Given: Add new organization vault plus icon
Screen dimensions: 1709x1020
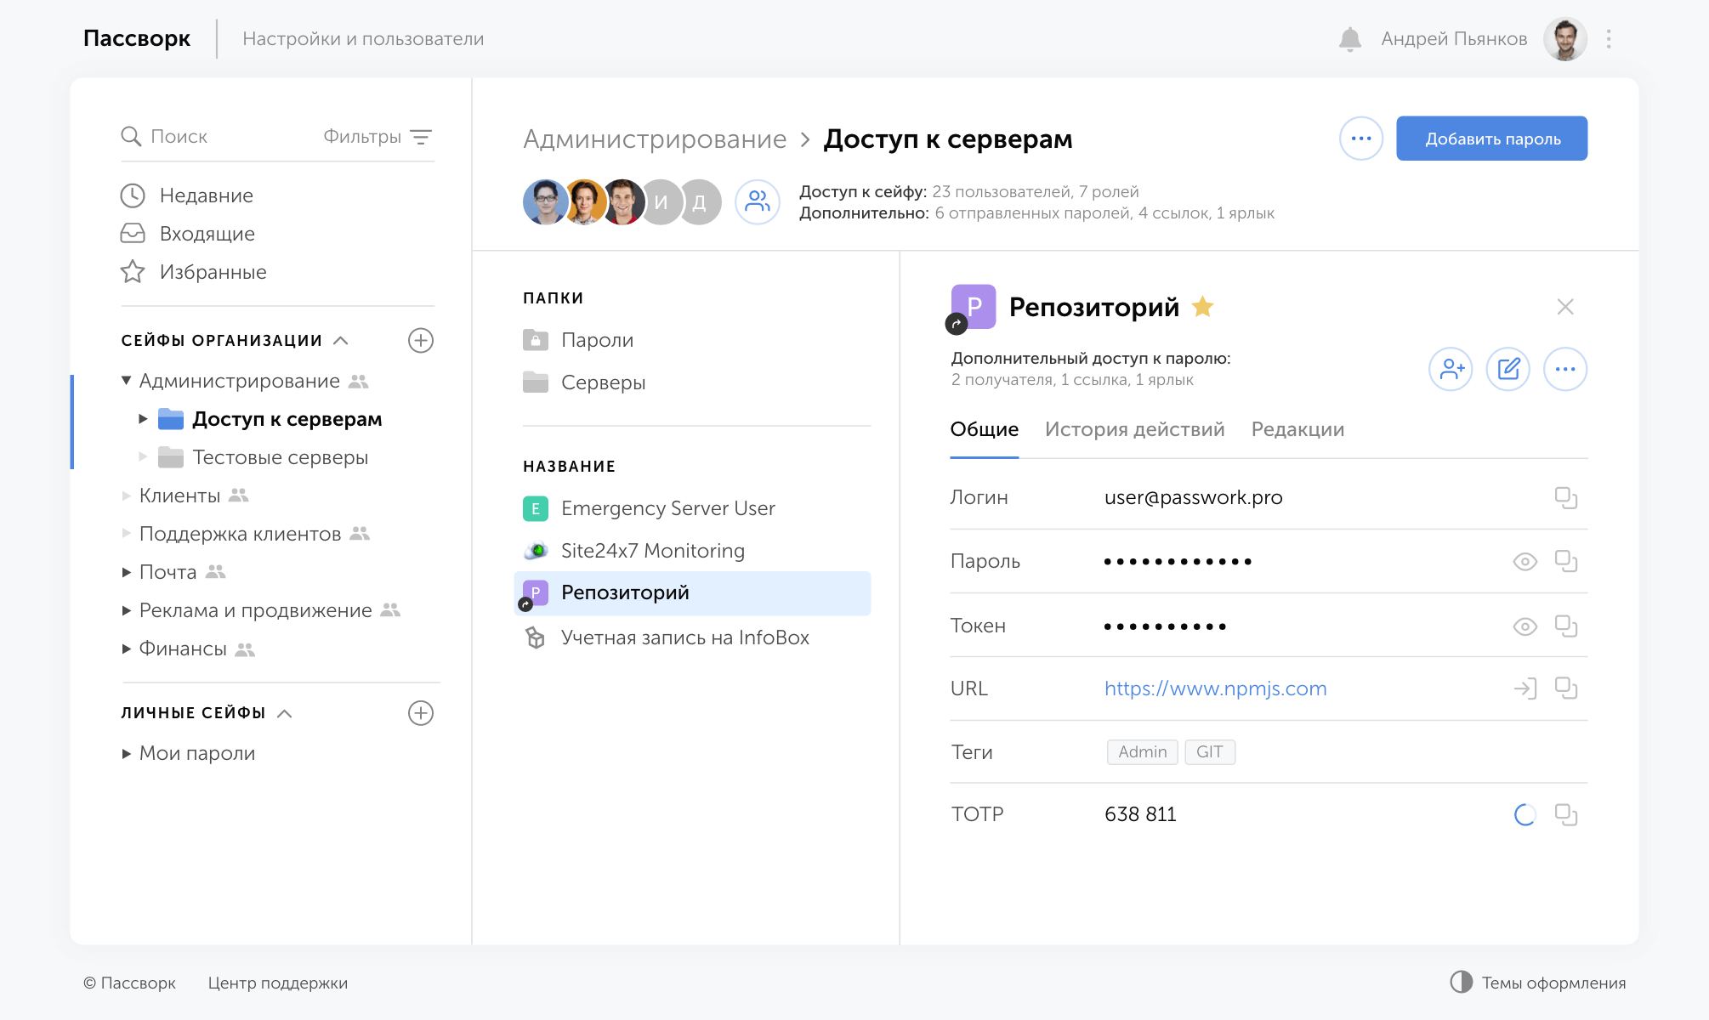Looking at the screenshot, I should (x=421, y=341).
